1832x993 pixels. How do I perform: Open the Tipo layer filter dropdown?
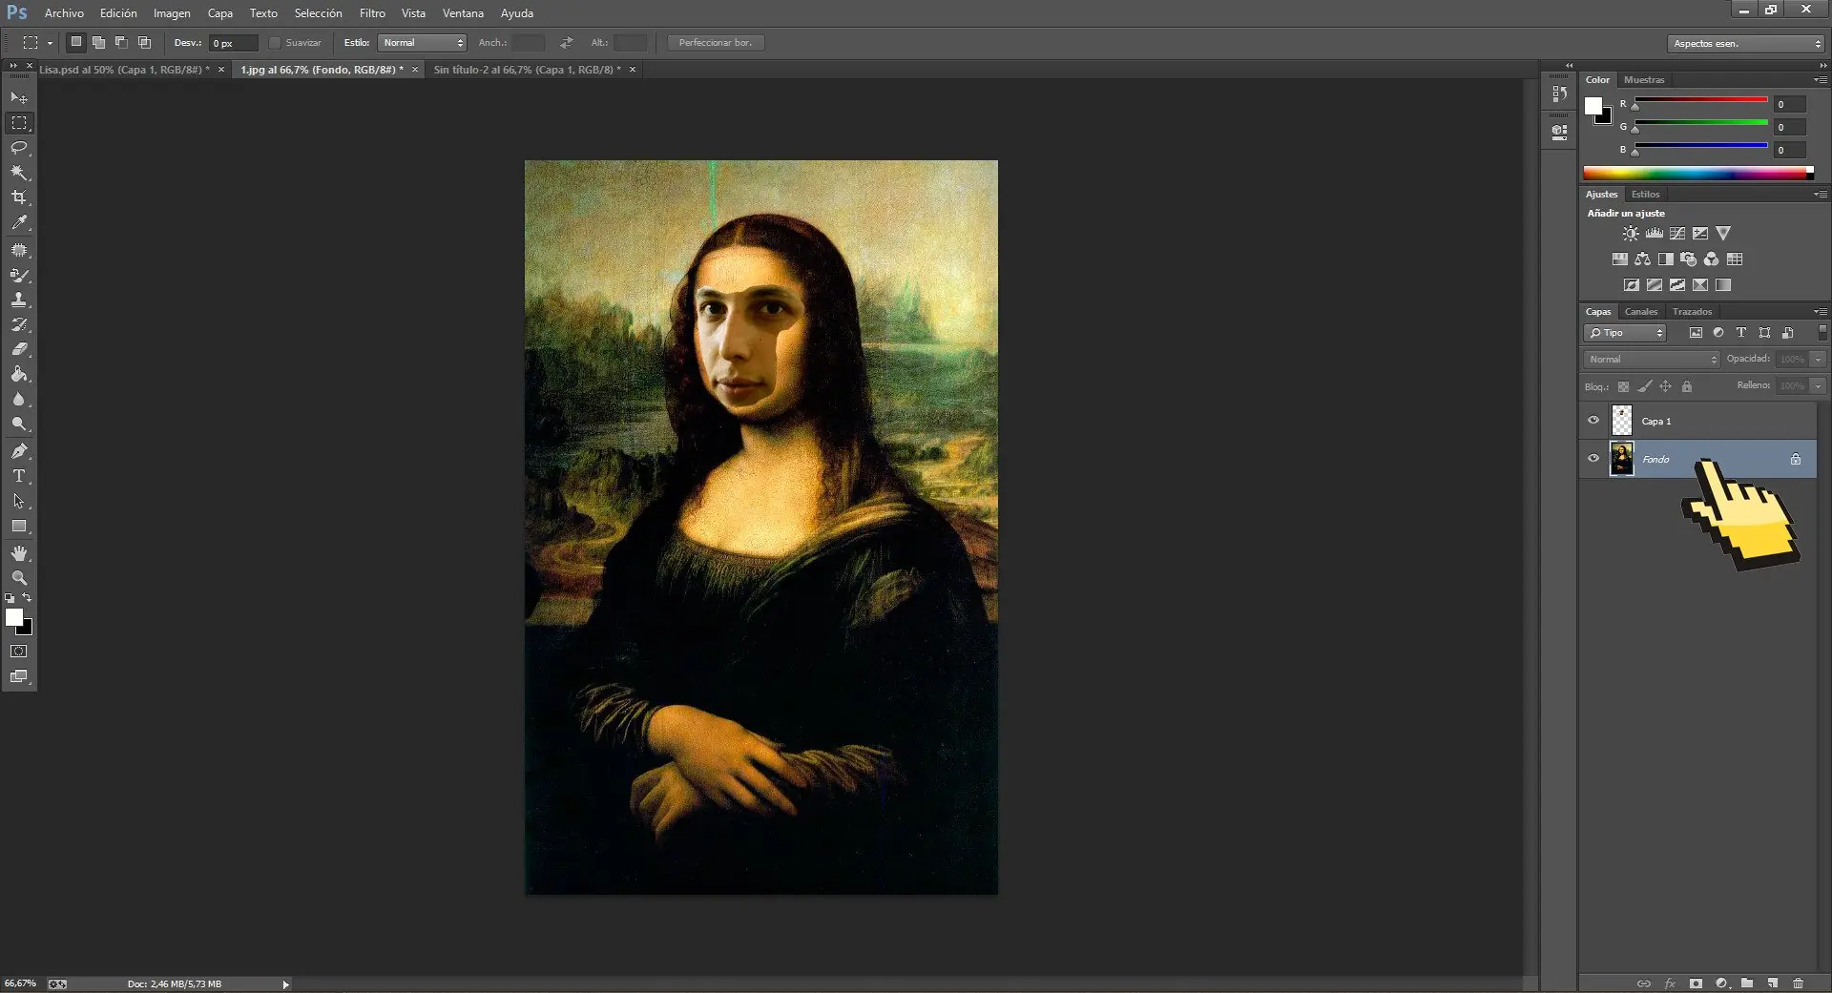1626,333
